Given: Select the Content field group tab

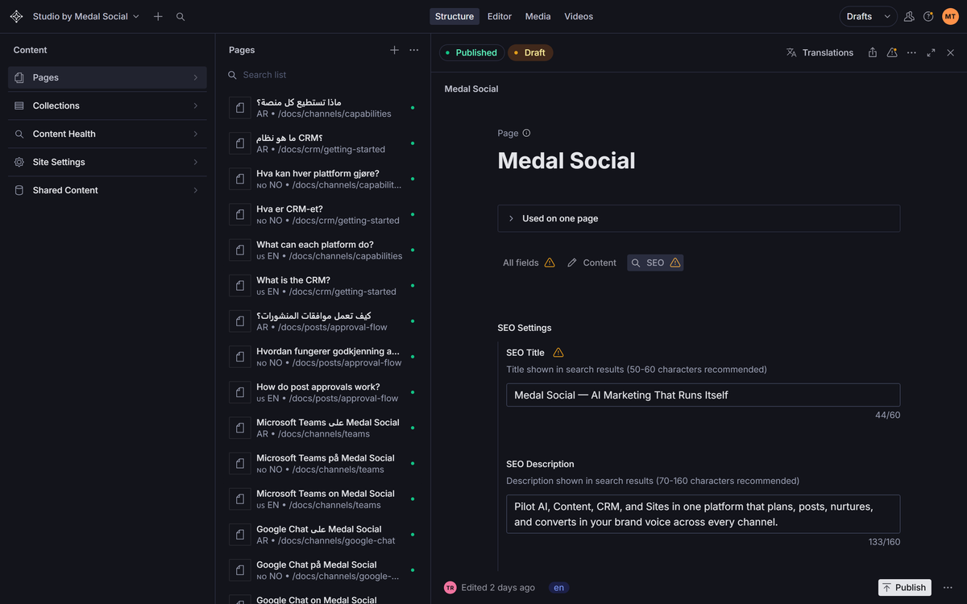Looking at the screenshot, I should pyautogui.click(x=591, y=263).
